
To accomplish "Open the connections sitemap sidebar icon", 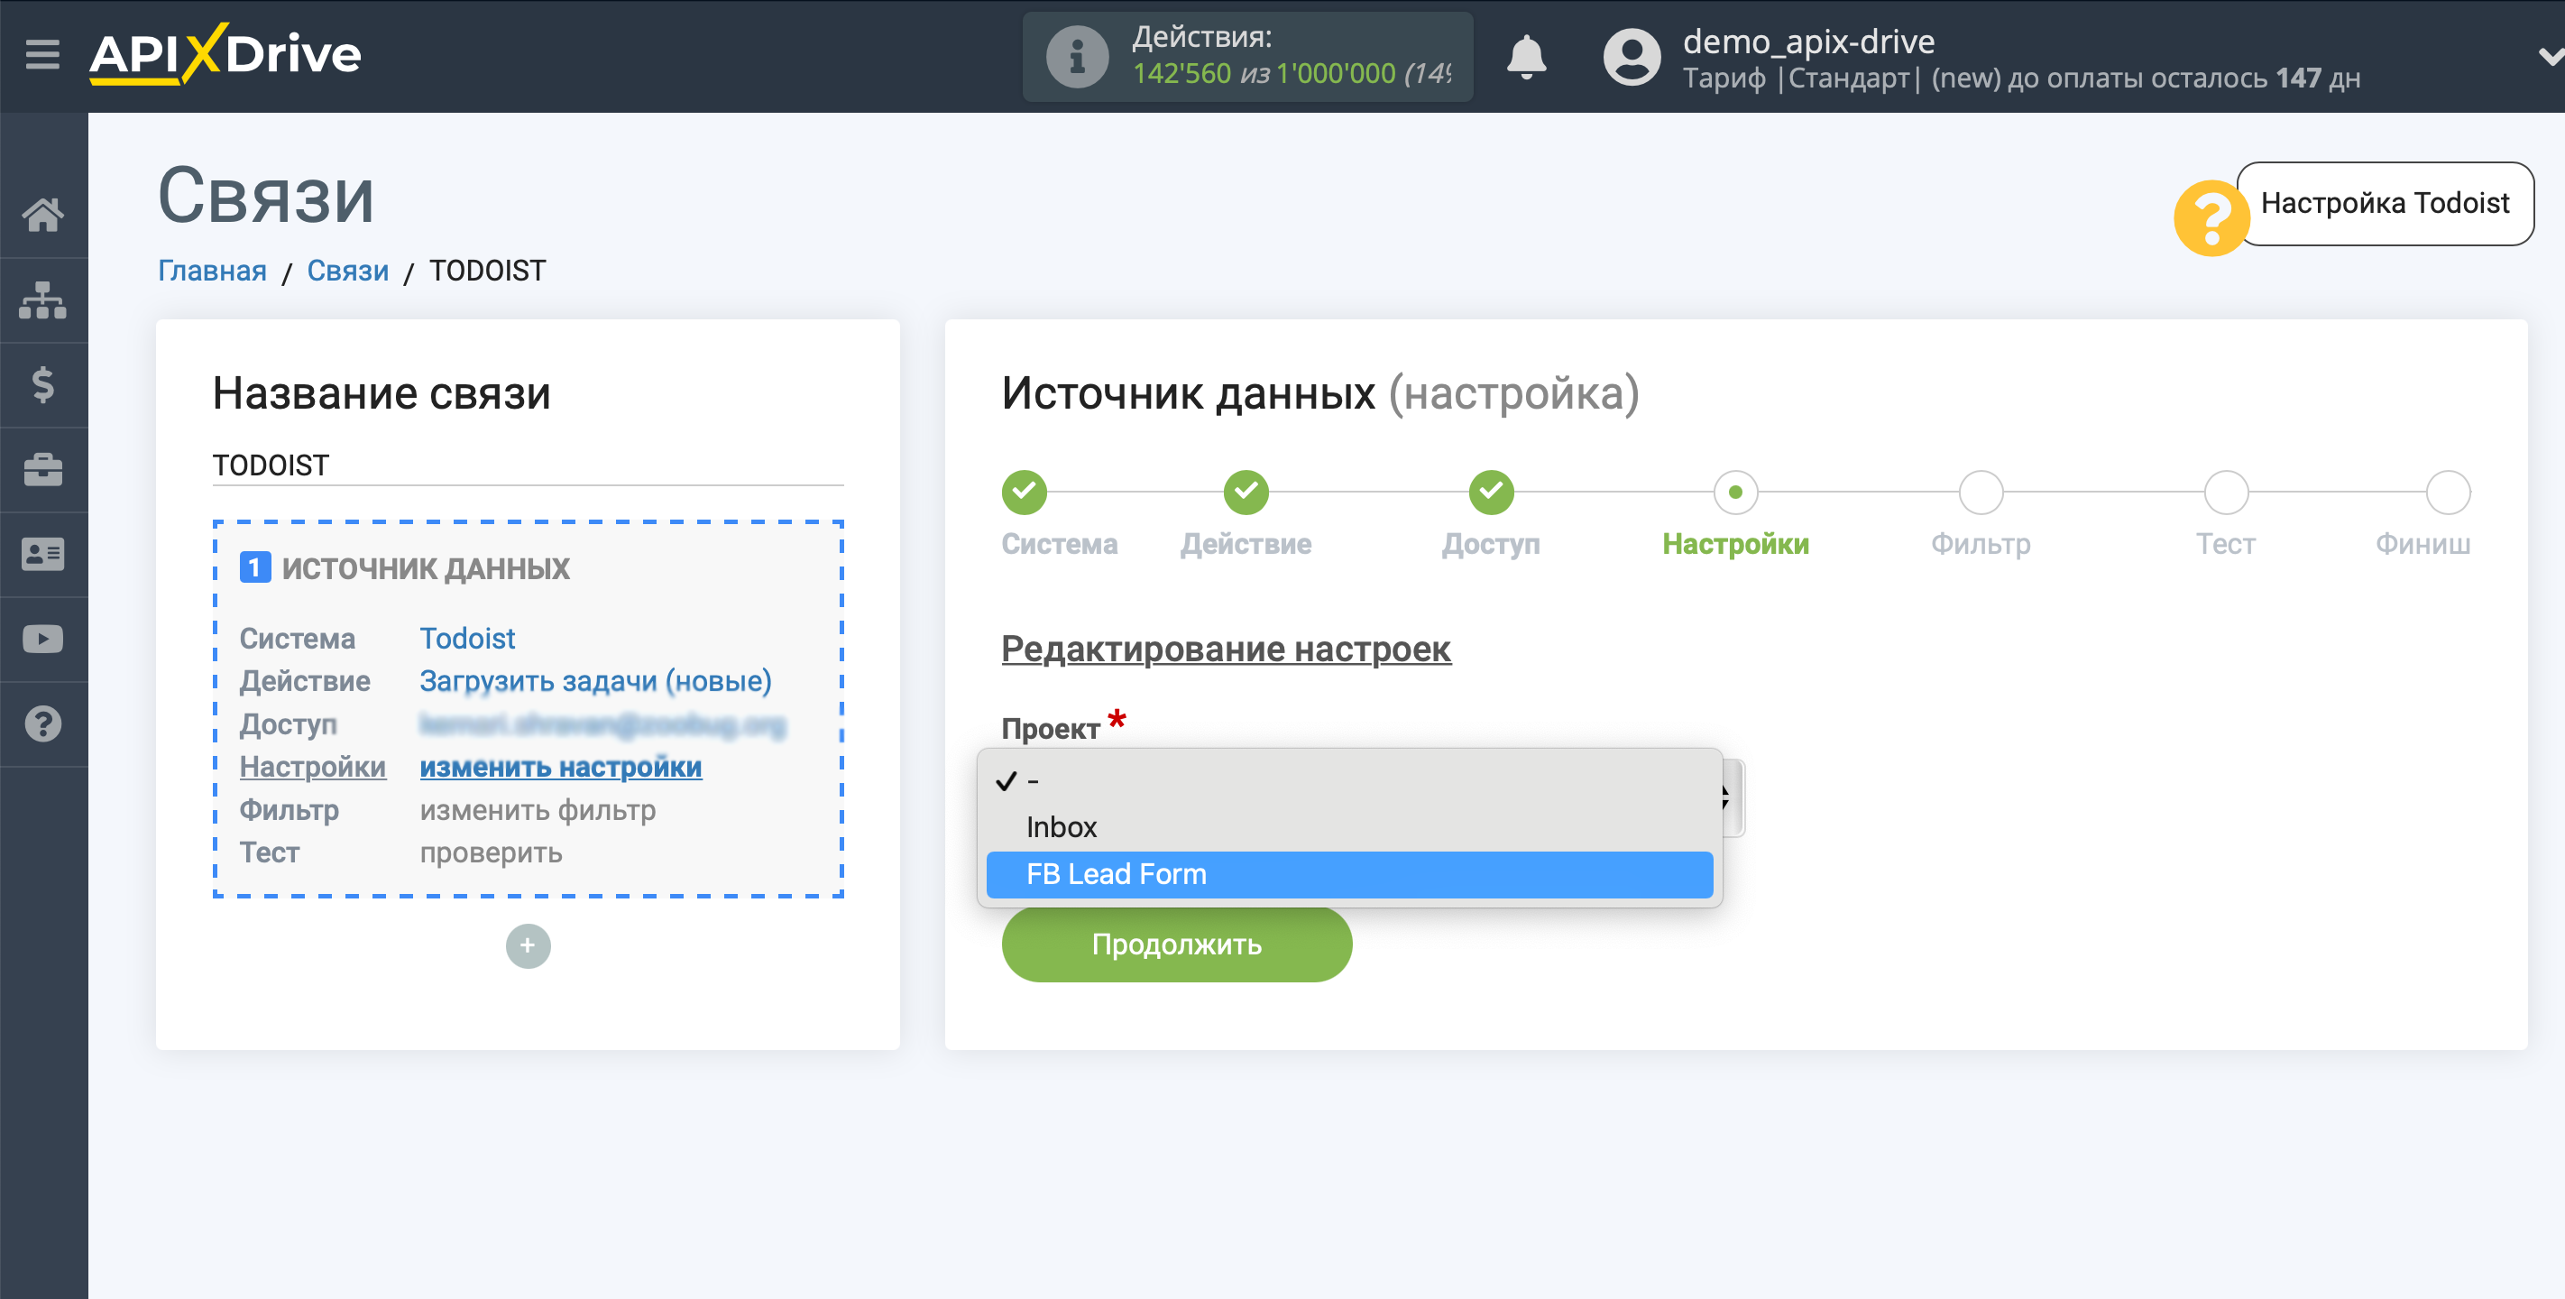I will coord(42,299).
